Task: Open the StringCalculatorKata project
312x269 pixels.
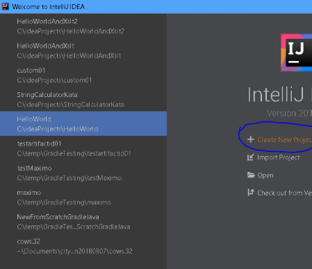Action: pyautogui.click(x=83, y=100)
